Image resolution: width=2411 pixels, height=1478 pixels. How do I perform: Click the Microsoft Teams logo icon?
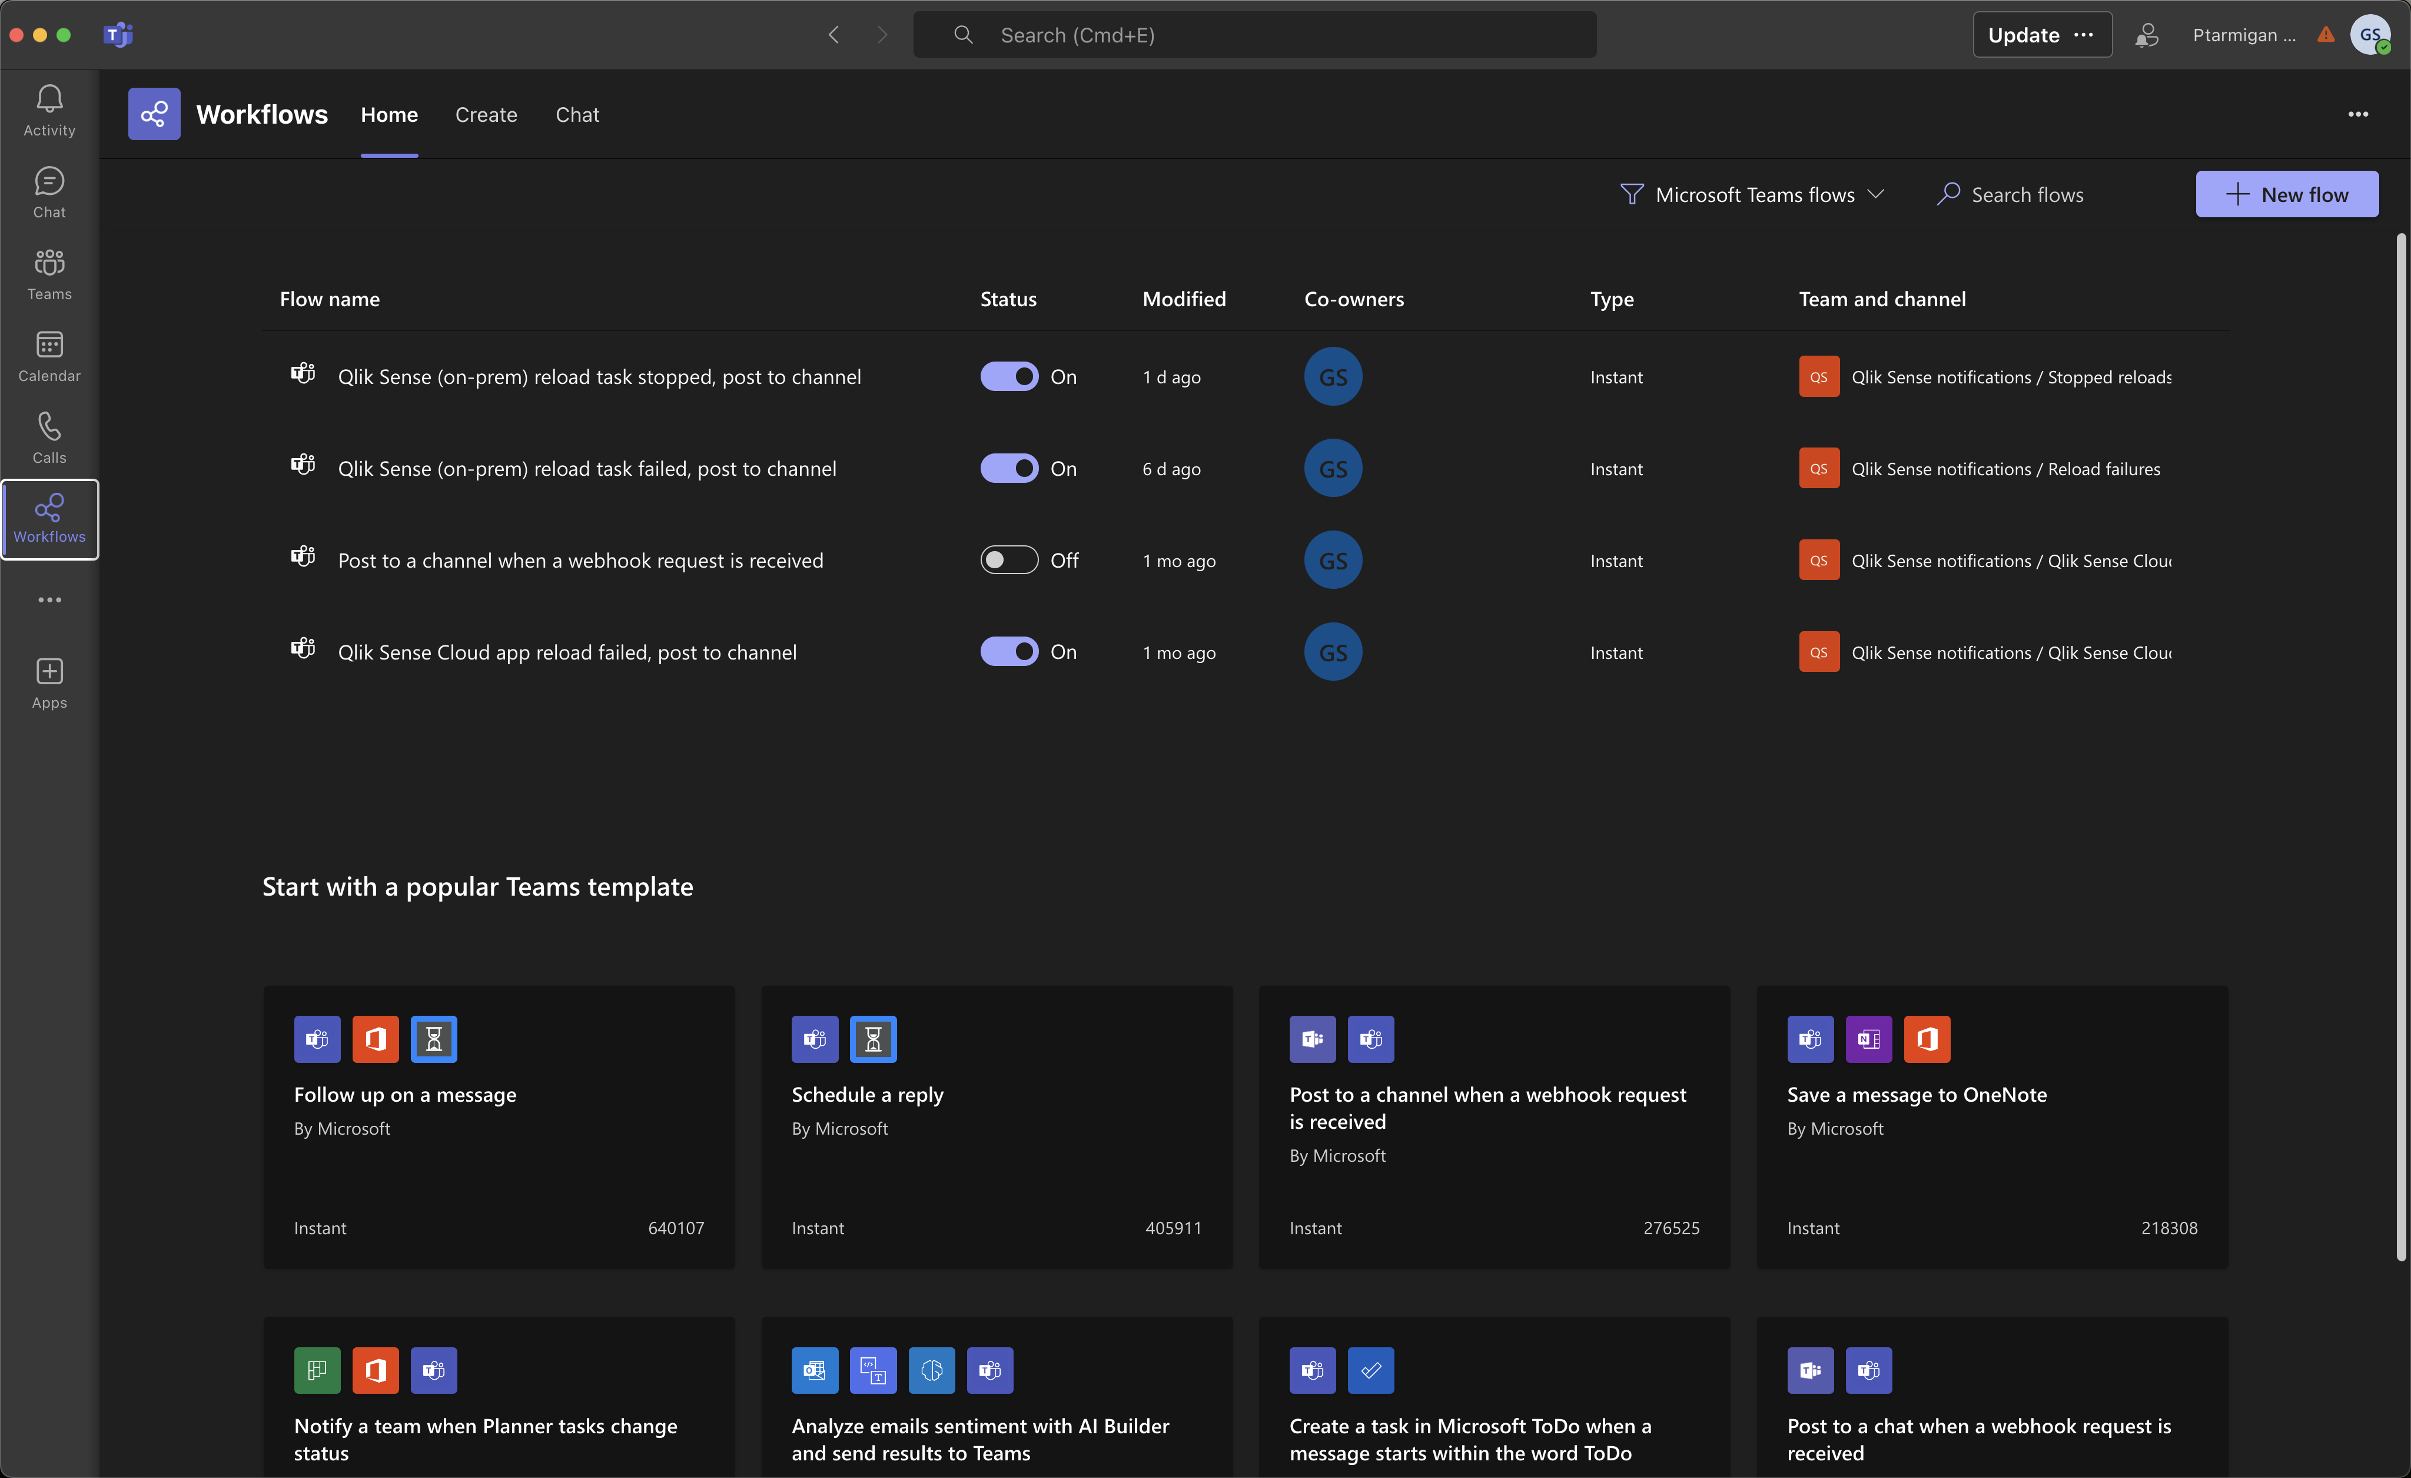tap(118, 35)
